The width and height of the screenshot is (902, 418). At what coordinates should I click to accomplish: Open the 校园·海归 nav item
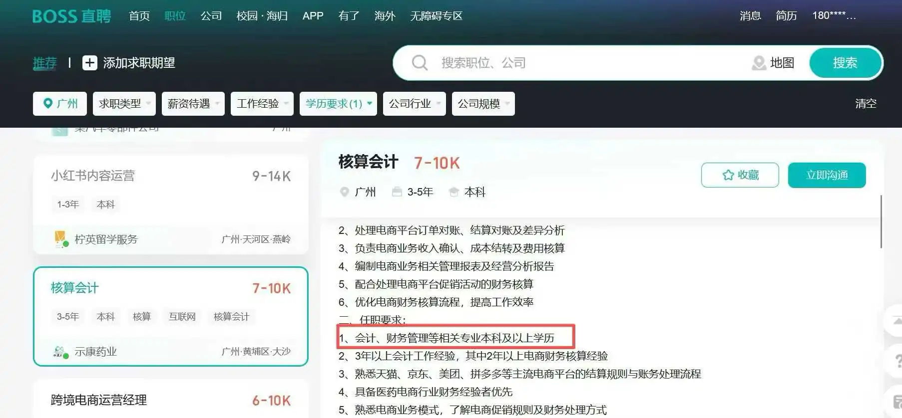tap(262, 16)
